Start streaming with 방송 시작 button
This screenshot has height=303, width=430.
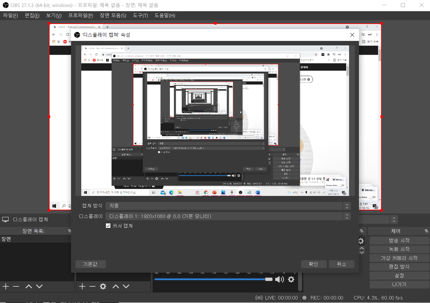[399, 240]
